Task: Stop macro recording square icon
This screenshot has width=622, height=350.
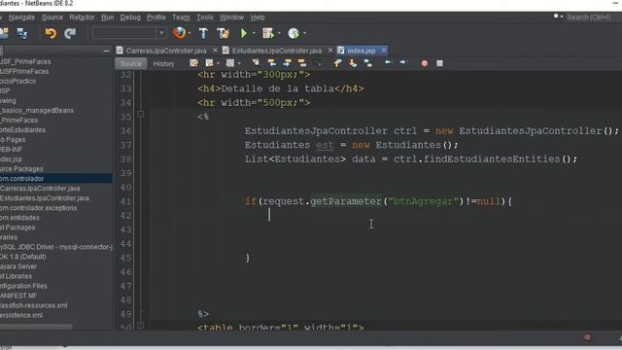Action: coord(439,63)
